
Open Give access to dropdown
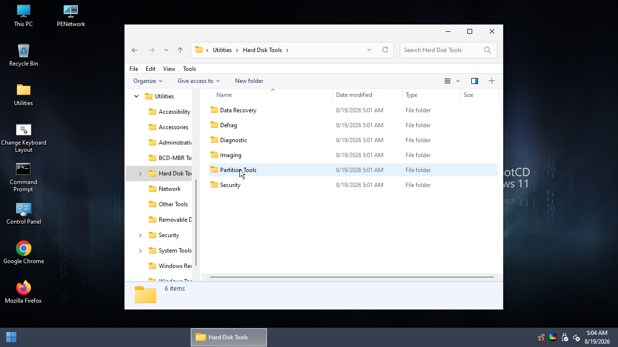[x=198, y=81]
